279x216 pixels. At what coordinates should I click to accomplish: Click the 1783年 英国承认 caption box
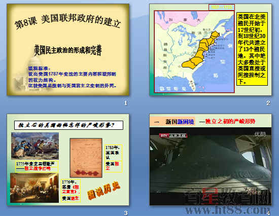[x=114, y=158]
